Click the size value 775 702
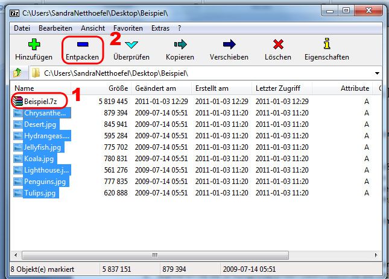This screenshot has height=279, width=389. [x=116, y=147]
